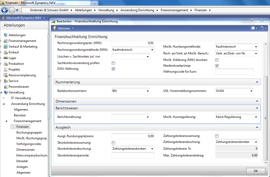This screenshot has width=270, height=177.
Task: Uncheck the EWU-Währung checkbox
Action: (113, 69)
